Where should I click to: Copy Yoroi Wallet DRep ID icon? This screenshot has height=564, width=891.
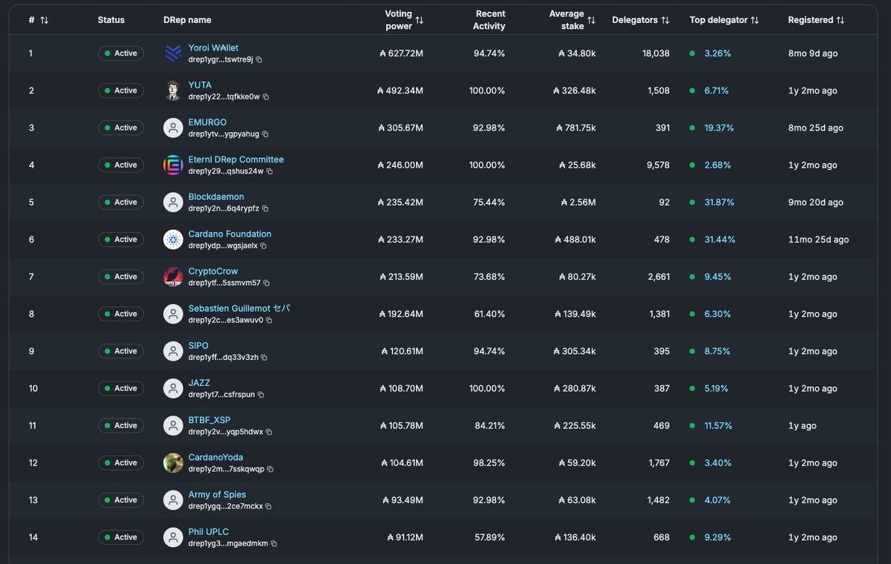click(x=259, y=59)
